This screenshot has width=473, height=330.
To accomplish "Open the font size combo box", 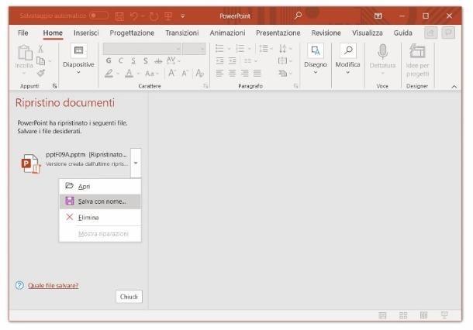I will (x=194, y=49).
